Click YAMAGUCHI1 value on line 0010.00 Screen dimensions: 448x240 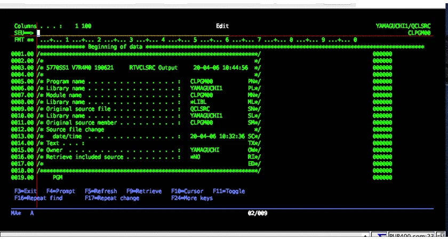pyautogui.click(x=206, y=116)
